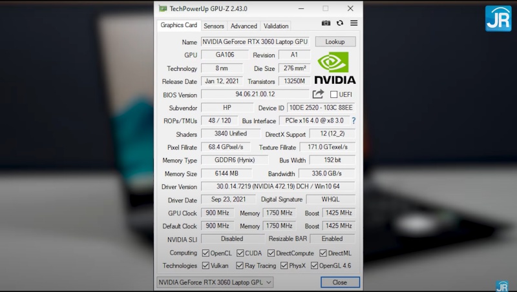
Task: Click the Driver Date value Sep 23, 2021
Action: [228, 199]
